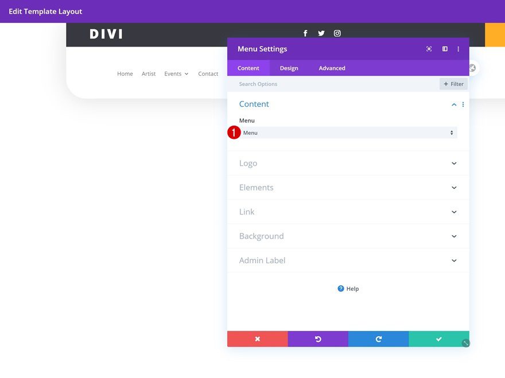
Task: Switch to the Advanced tab
Action: [x=332, y=68]
